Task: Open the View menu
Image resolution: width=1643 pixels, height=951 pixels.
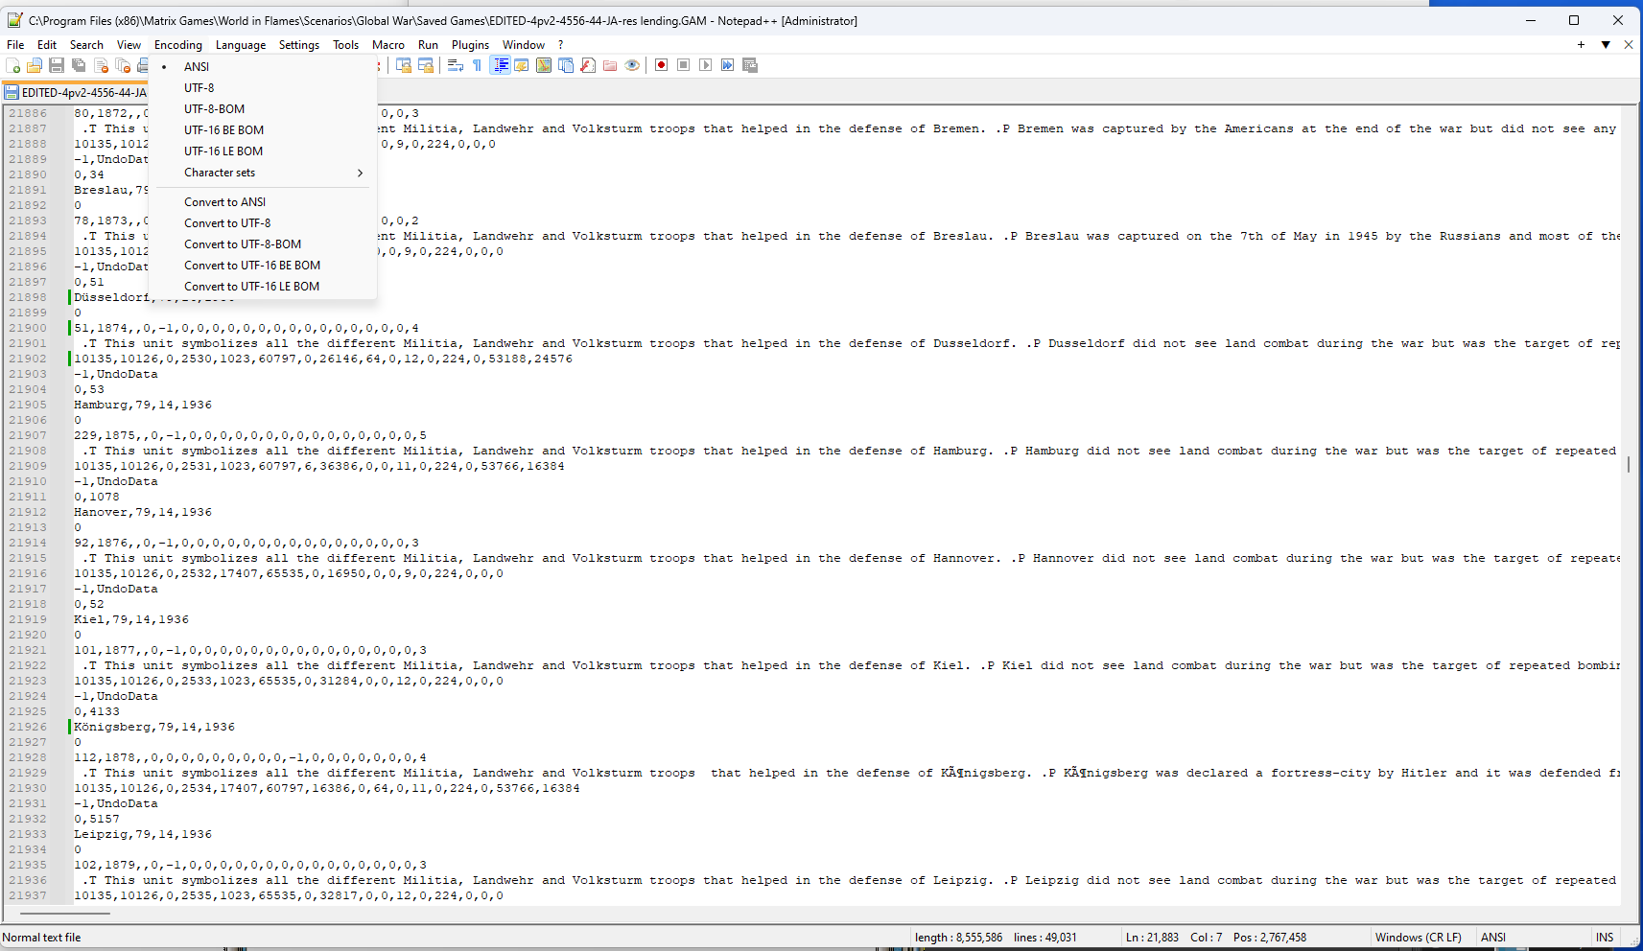Action: tap(129, 45)
